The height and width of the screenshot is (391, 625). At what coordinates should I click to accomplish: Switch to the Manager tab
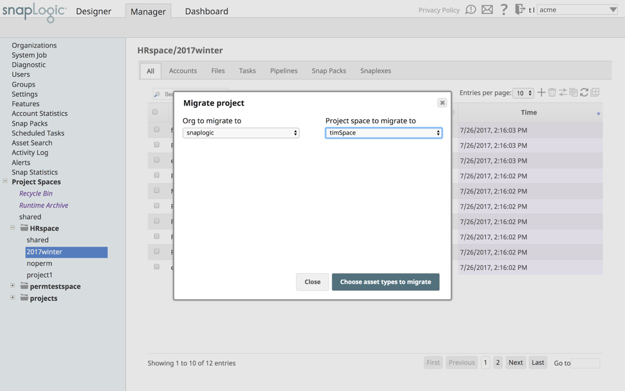tap(148, 11)
